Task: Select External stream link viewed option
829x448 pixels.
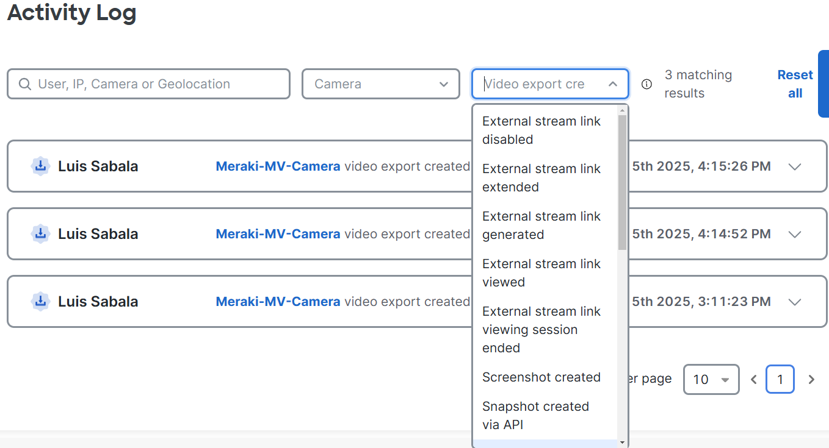Action: (x=545, y=273)
